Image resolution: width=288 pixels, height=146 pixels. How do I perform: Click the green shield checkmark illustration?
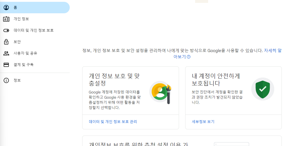(x=263, y=89)
